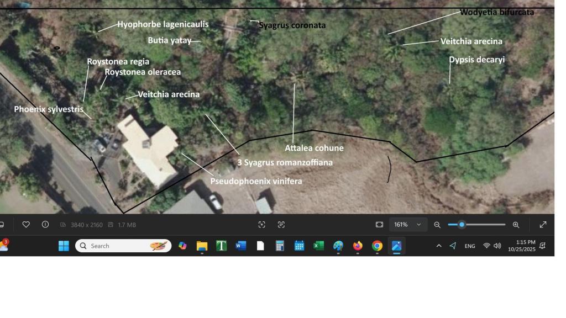Open the Windows Start menu
Screen dimensions: 566x318
tap(64, 246)
